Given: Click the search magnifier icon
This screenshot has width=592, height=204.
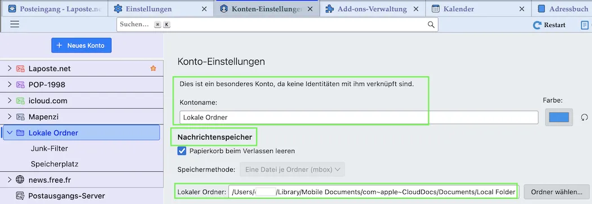Looking at the screenshot, I should pyautogui.click(x=431, y=25).
